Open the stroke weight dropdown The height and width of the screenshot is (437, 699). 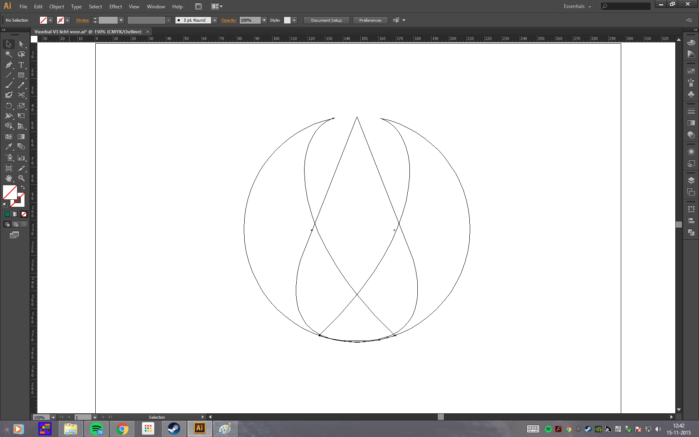click(x=121, y=20)
